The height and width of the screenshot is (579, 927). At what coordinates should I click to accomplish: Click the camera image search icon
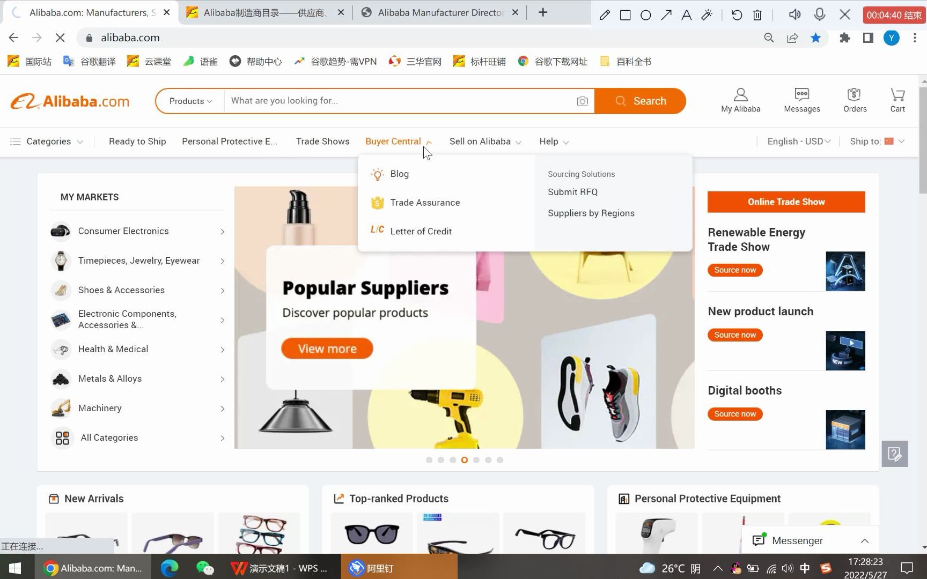click(582, 101)
